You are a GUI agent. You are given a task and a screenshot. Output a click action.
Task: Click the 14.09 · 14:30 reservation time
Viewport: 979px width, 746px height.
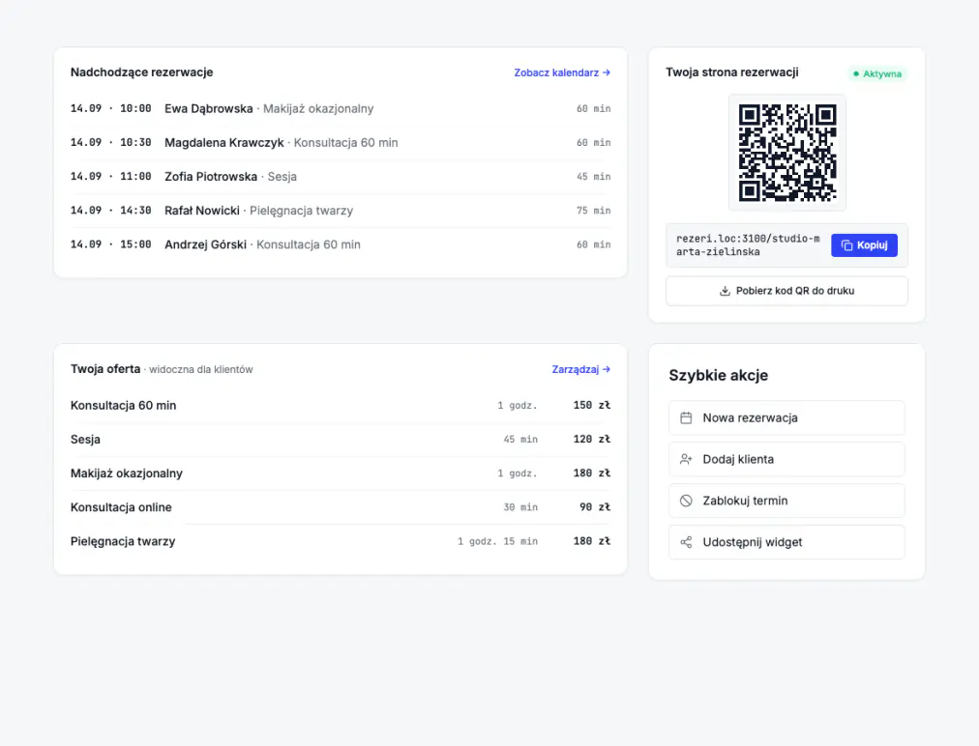[x=110, y=211]
